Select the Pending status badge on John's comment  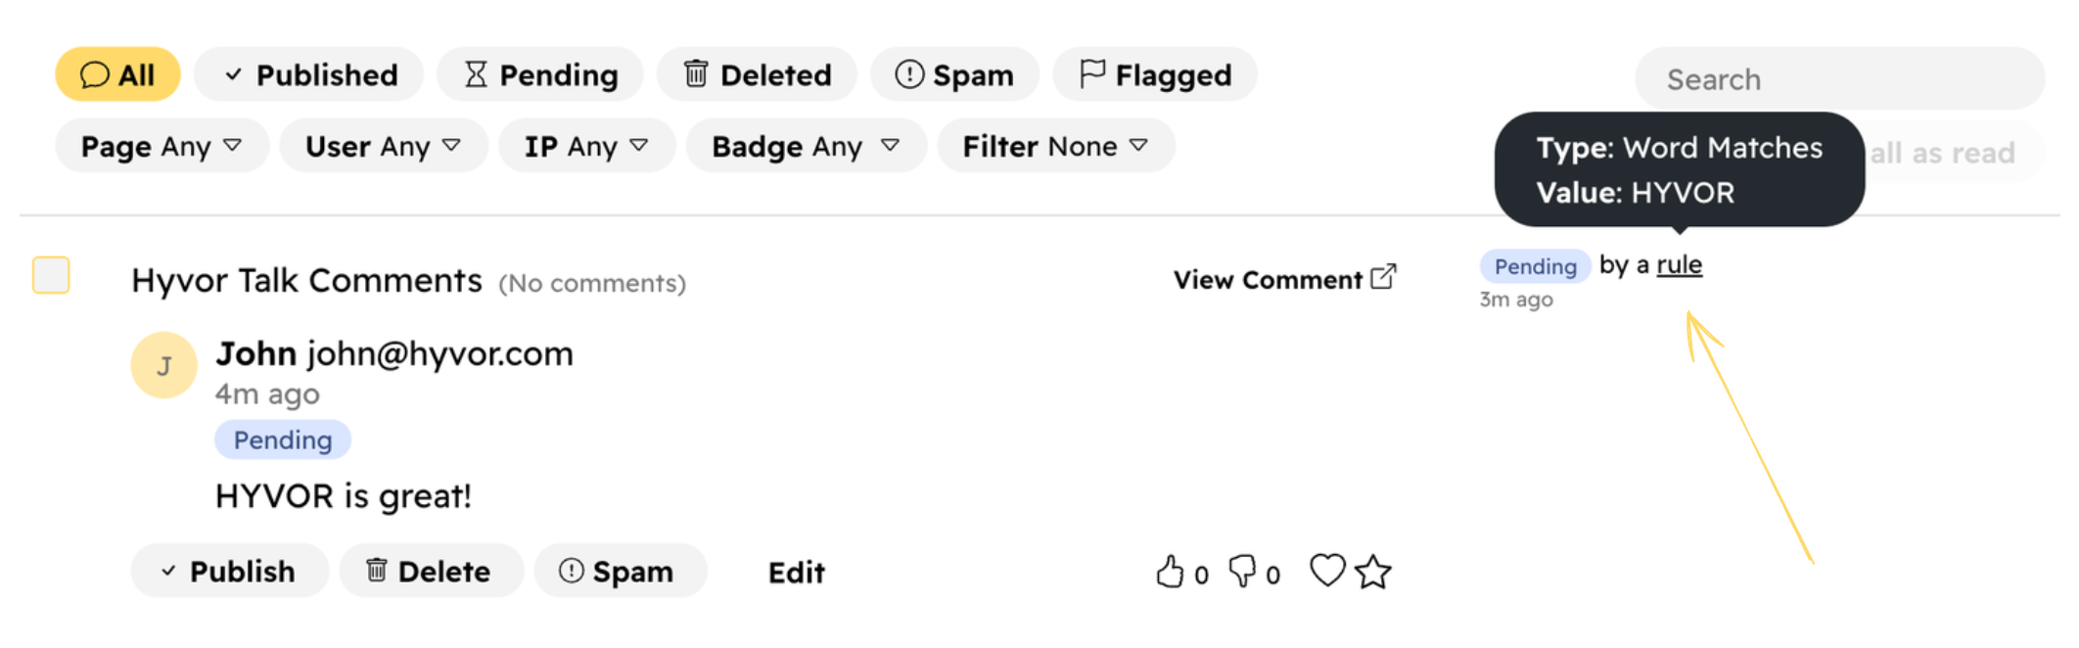(282, 440)
